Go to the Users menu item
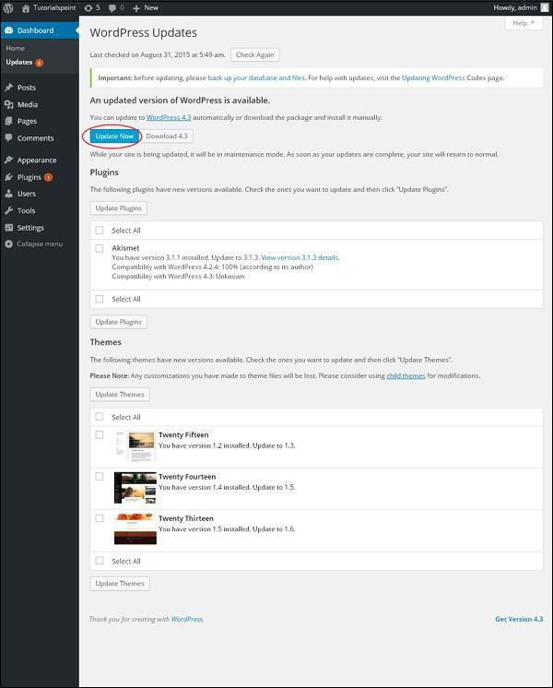Screen dimensions: 553x688 tap(26, 194)
